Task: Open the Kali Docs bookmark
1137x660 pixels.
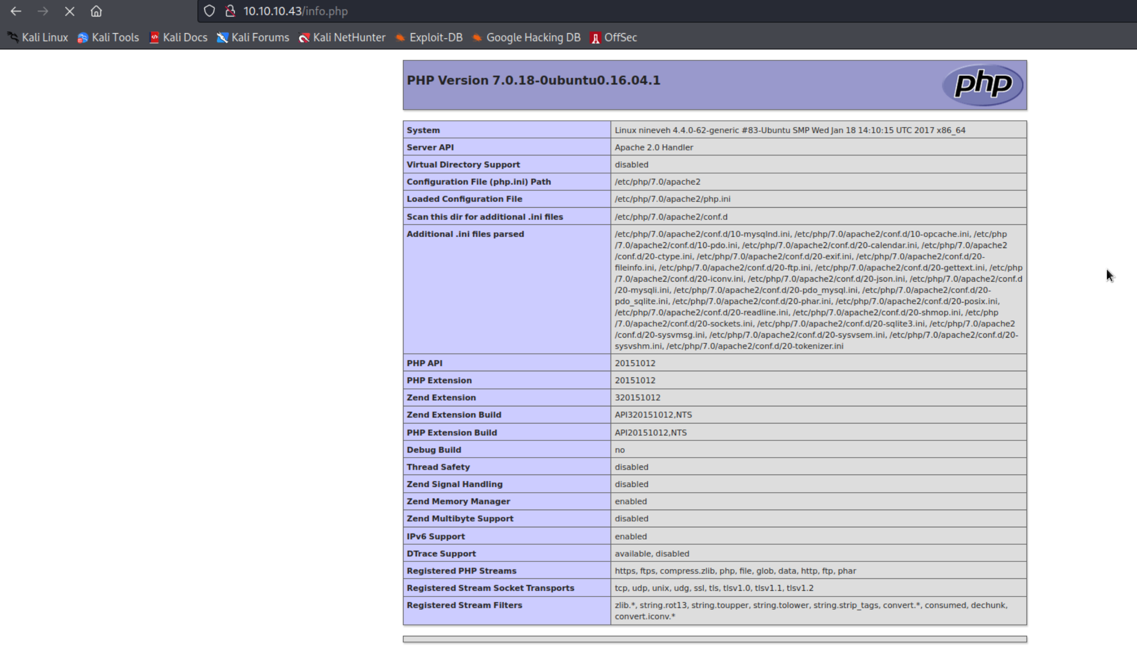Action: tap(178, 37)
